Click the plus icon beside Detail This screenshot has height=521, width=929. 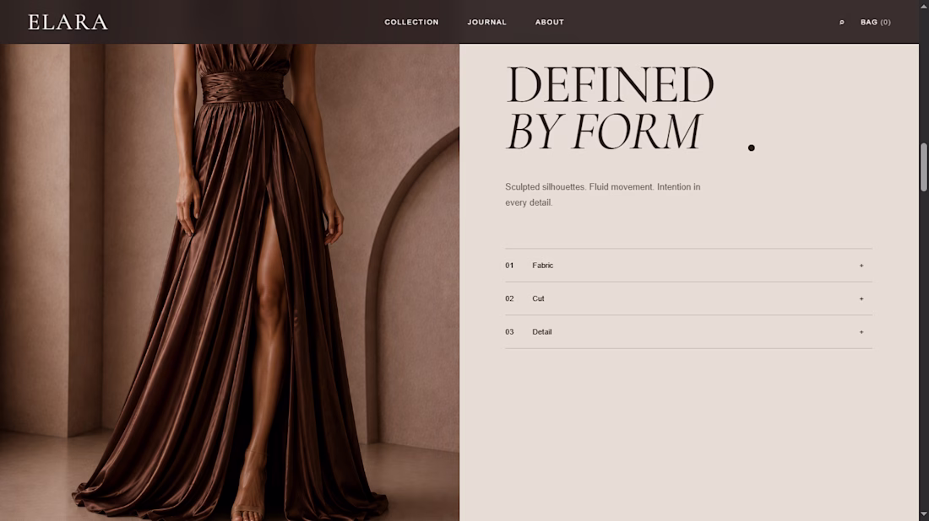click(x=861, y=332)
